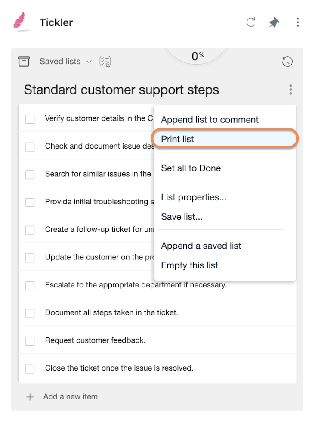Screen dimensions: 315x424
Task: Mark 'Close the ticket' item as done
Action: click(30, 368)
